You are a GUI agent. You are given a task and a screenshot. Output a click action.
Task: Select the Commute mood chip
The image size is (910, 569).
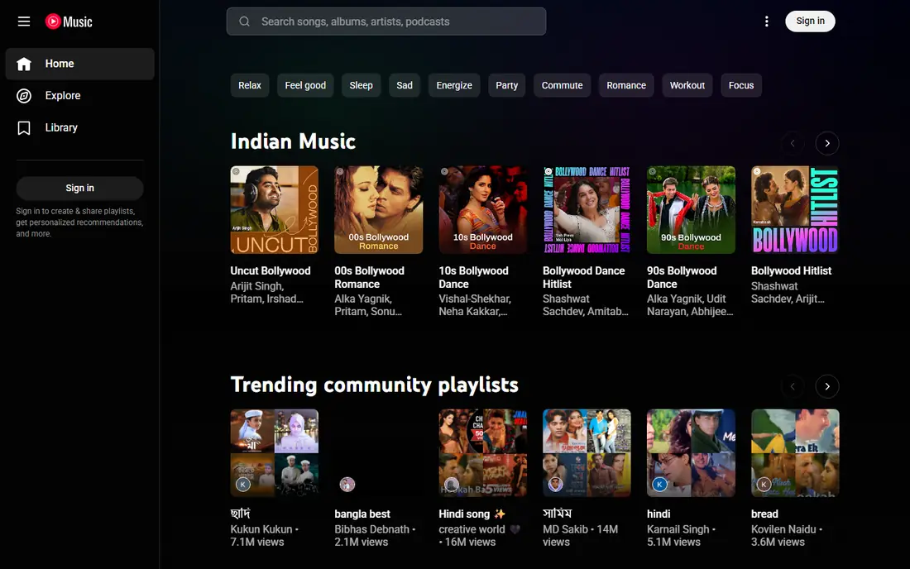point(562,85)
